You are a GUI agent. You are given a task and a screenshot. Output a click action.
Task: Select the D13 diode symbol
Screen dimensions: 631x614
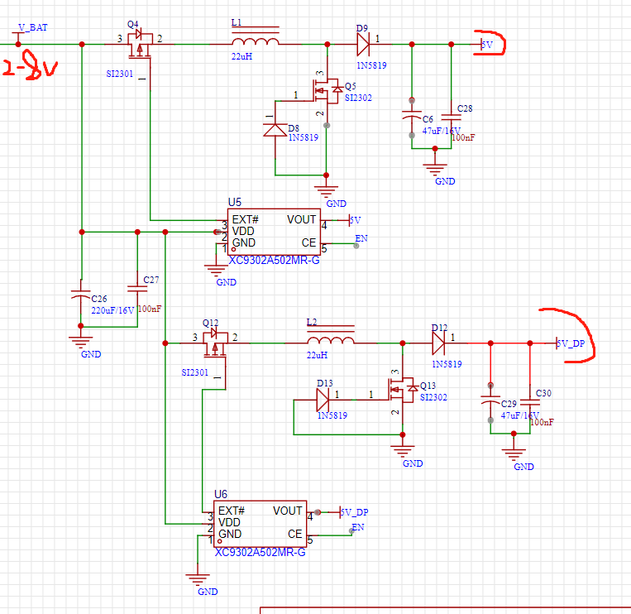click(x=323, y=400)
